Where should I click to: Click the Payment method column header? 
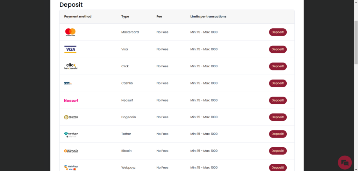78,16
